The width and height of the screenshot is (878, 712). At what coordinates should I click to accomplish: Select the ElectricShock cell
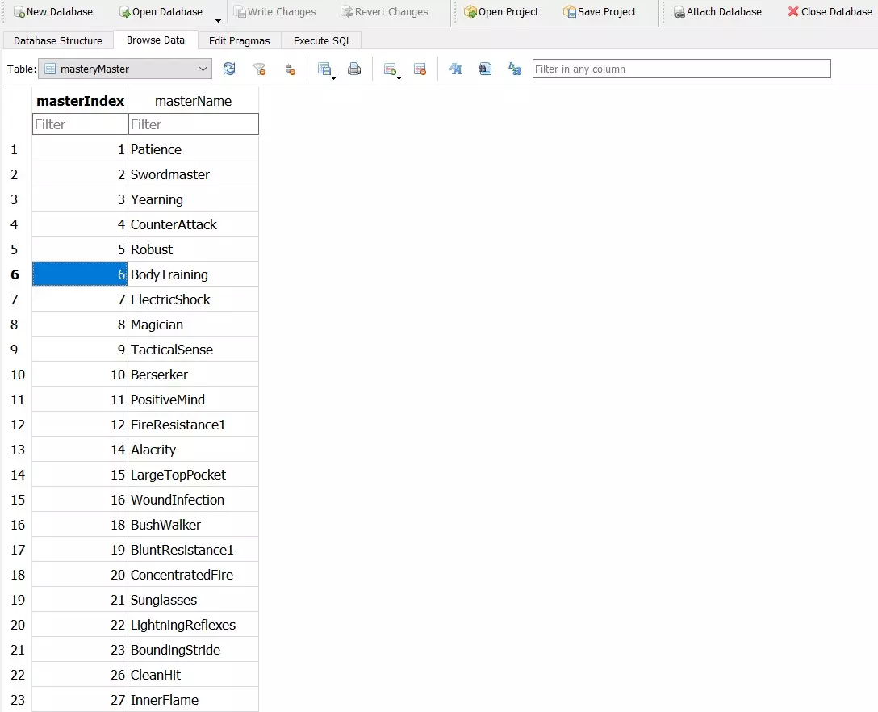tap(193, 299)
